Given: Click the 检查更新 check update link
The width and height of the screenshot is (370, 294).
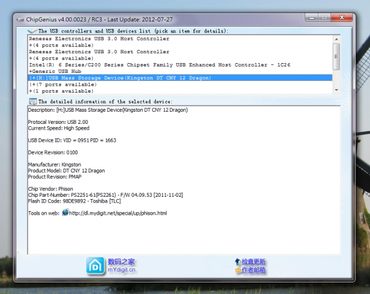Looking at the screenshot, I should [x=253, y=262].
